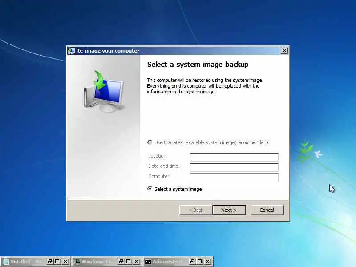Click the 'Computer:' label
The height and width of the screenshot is (267, 356).
(x=160, y=176)
